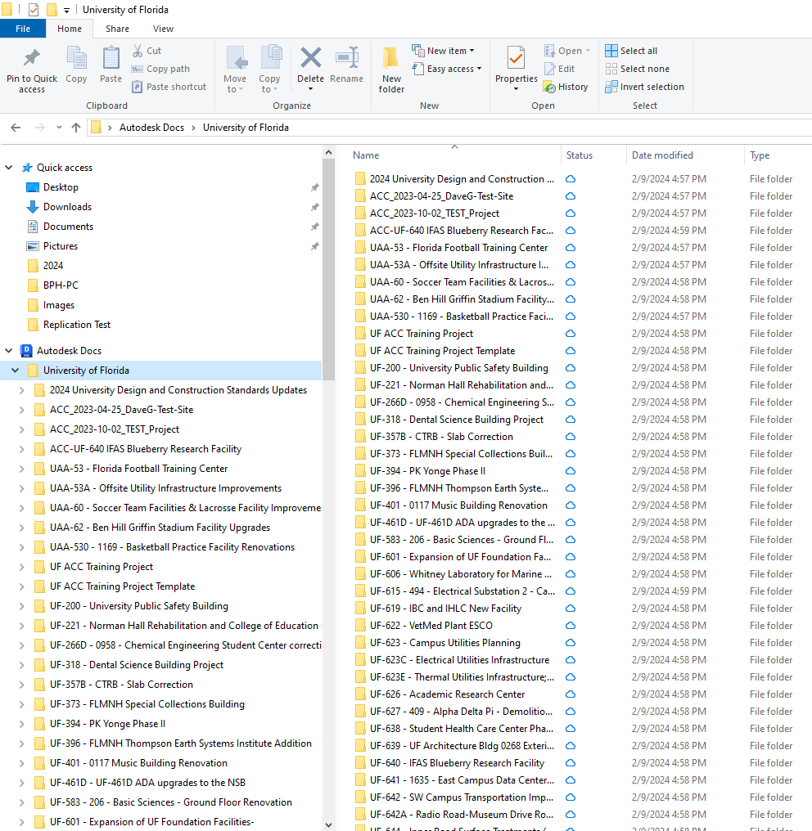Click the Rename icon

click(347, 58)
